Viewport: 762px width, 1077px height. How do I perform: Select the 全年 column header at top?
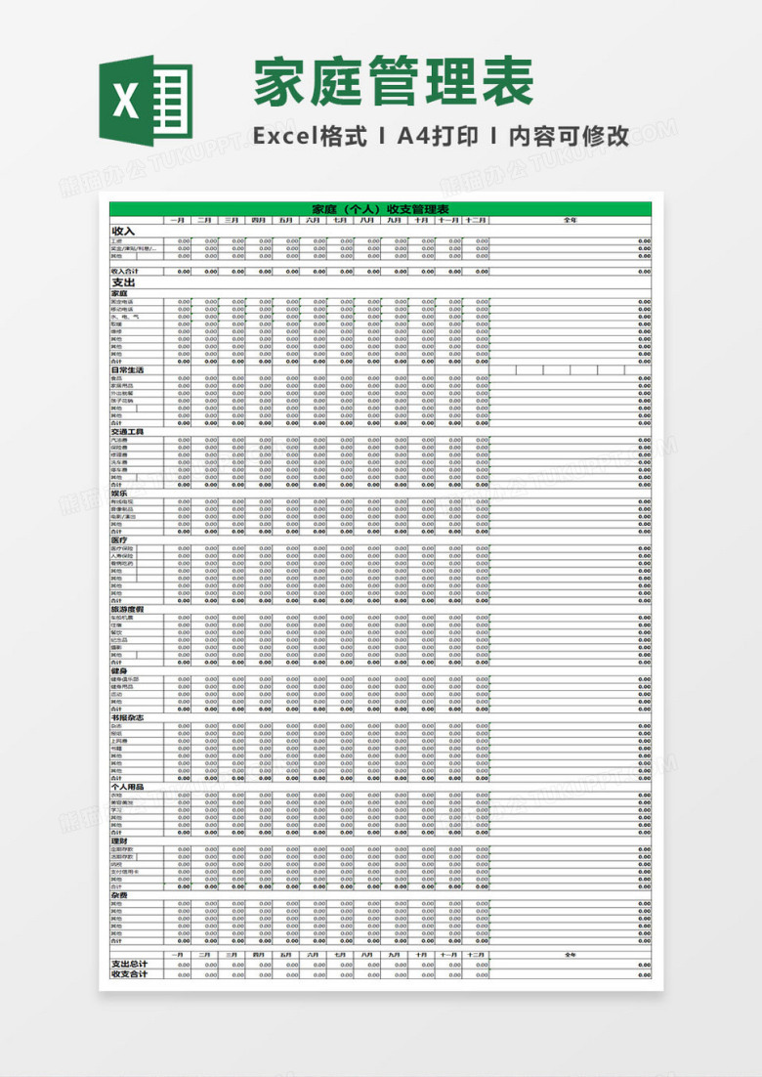coord(571,221)
